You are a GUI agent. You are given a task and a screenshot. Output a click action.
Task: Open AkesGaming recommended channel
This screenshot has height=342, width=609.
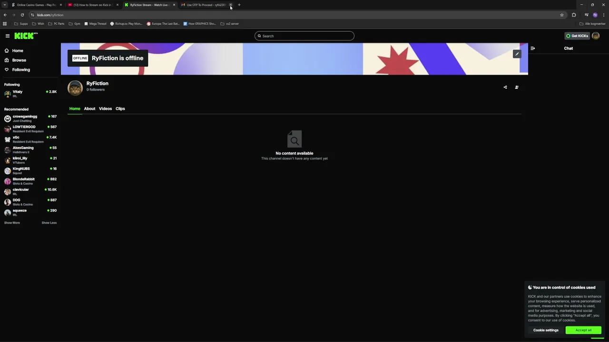click(30, 150)
